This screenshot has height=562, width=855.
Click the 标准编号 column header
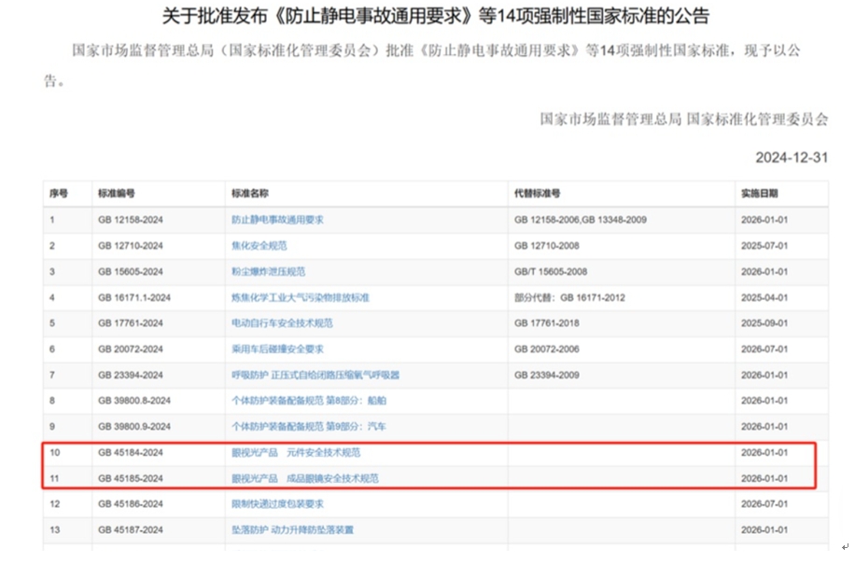click(x=117, y=194)
